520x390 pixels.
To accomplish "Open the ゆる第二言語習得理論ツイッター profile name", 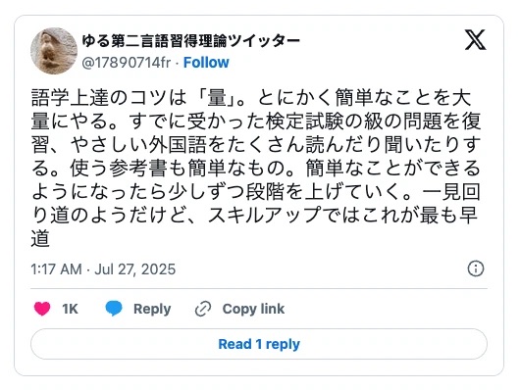I will coord(190,41).
